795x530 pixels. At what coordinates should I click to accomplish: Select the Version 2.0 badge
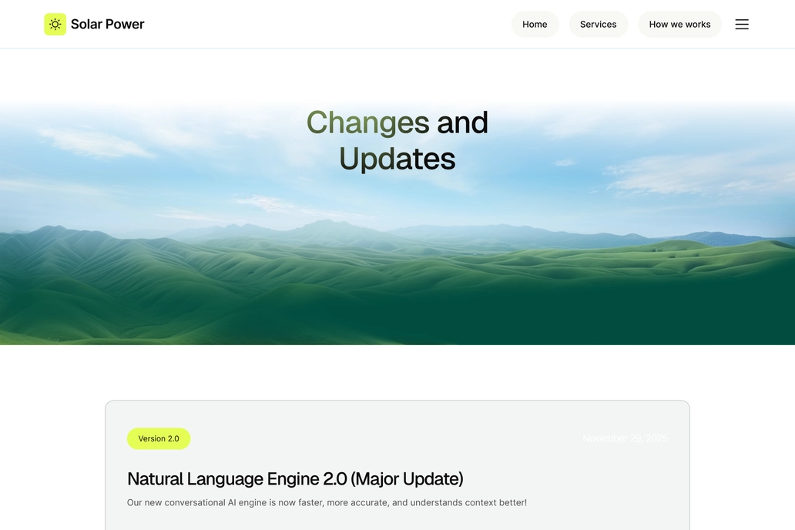[x=159, y=438]
